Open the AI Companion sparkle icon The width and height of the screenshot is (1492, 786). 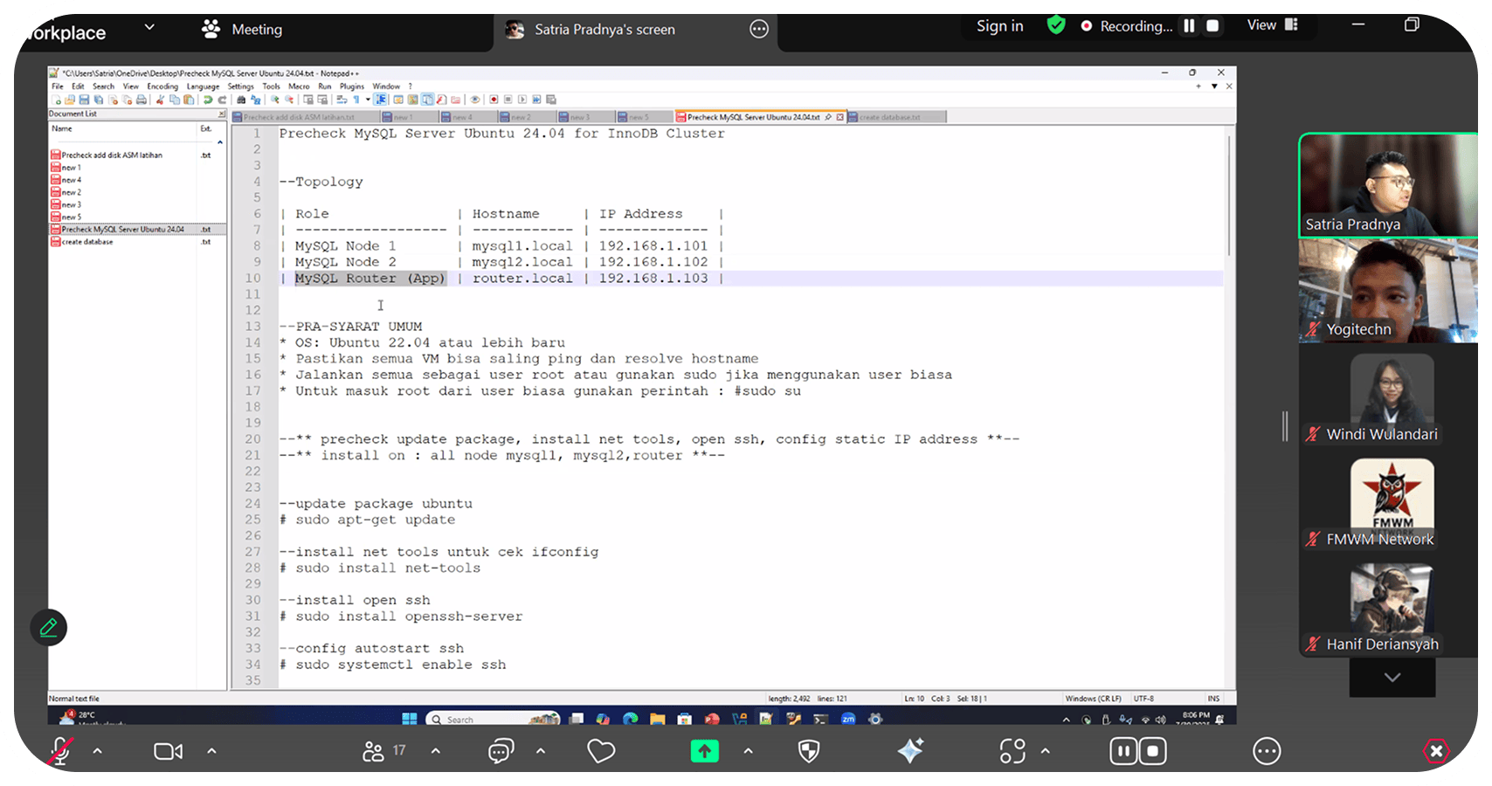click(910, 751)
